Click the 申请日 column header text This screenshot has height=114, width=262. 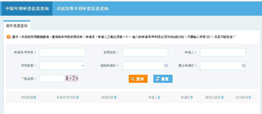pos(185,98)
